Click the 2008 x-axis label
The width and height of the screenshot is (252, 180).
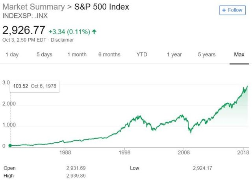(184, 152)
